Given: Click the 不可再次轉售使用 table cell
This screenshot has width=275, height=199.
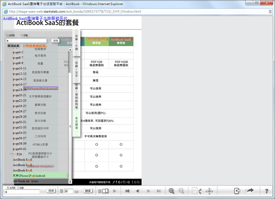Looking at the screenshot, I should [95, 136].
